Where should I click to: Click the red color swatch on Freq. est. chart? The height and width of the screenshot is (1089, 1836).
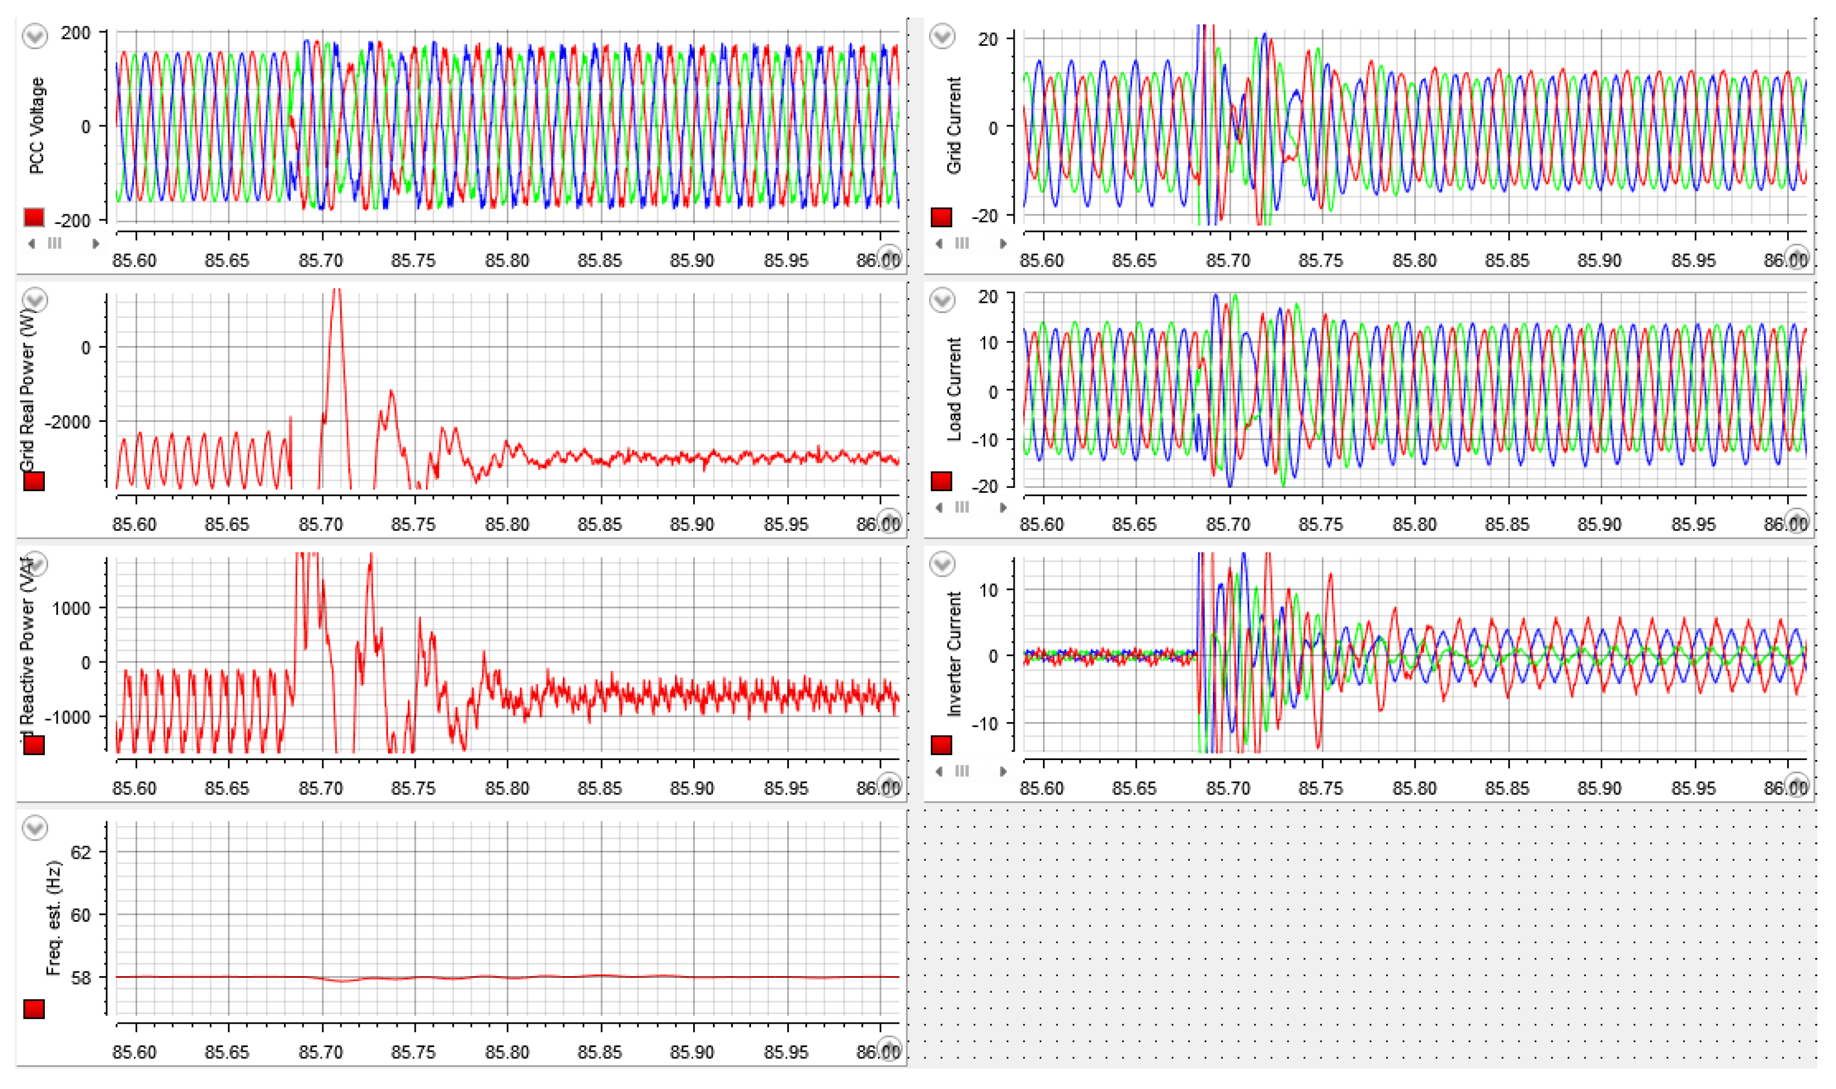coord(34,1009)
